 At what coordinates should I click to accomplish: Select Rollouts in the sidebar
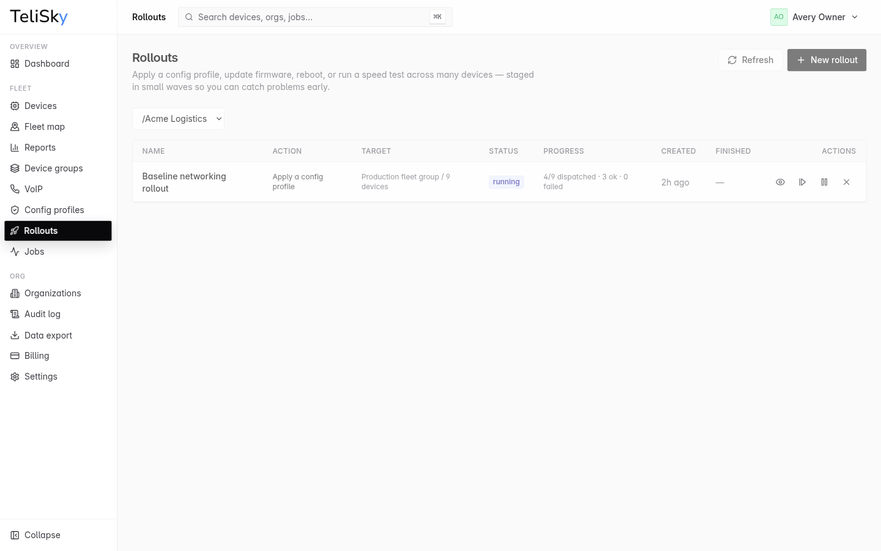pos(58,231)
